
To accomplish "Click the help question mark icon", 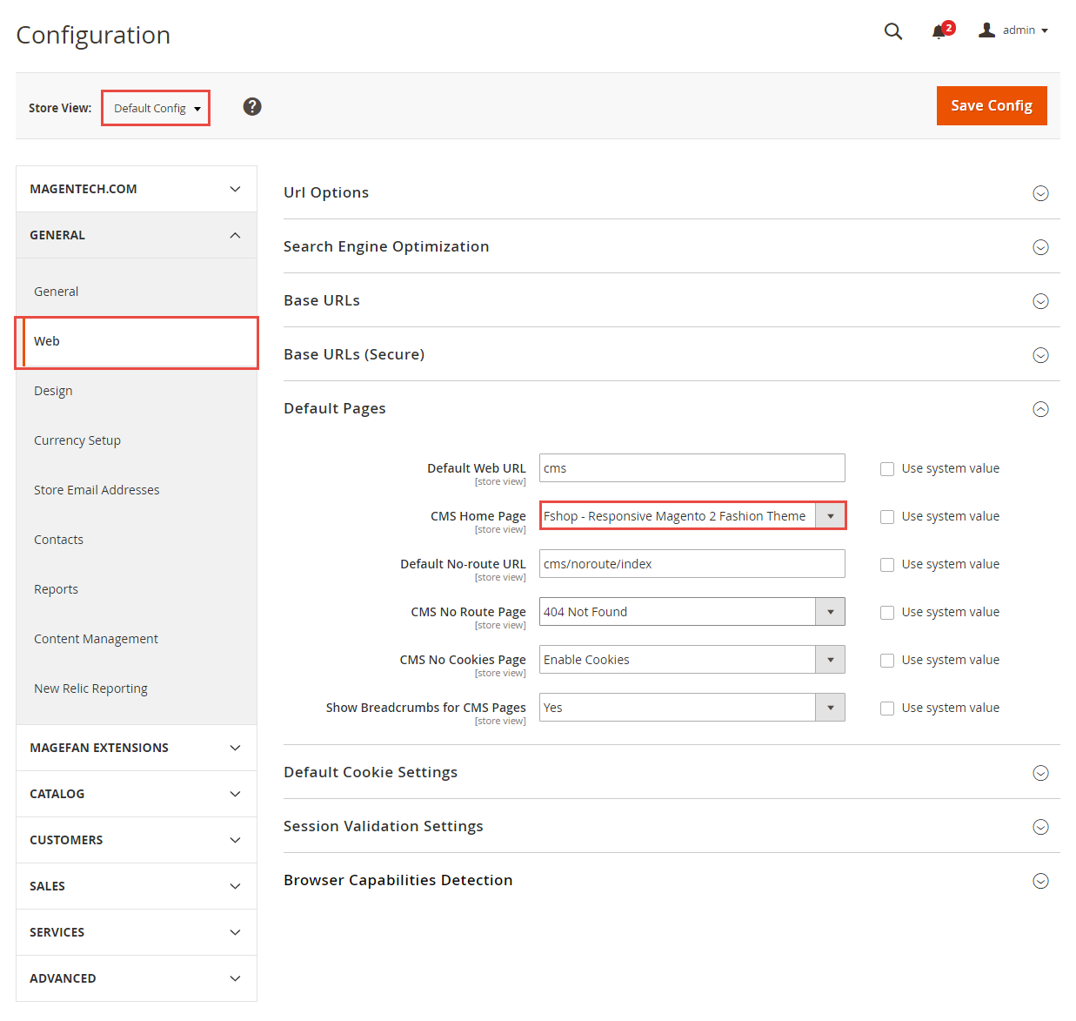I will (252, 107).
